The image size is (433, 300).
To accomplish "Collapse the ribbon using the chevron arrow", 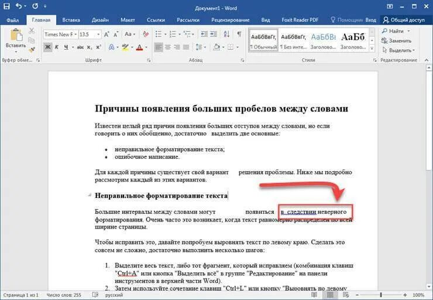I will coord(427,60).
